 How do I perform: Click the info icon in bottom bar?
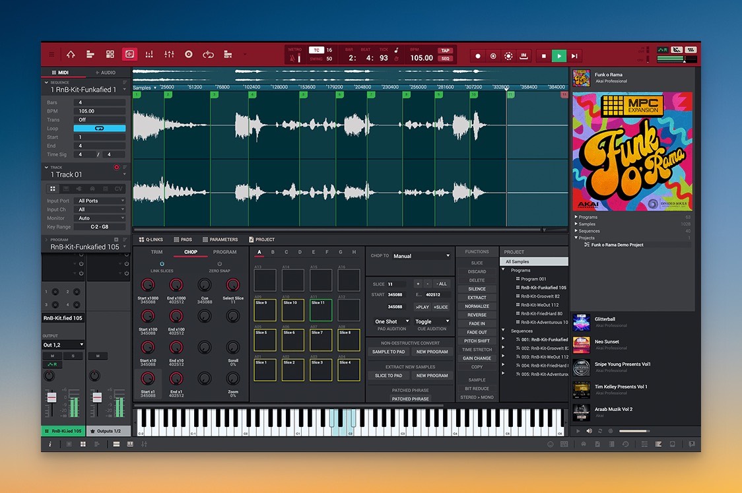(x=50, y=444)
